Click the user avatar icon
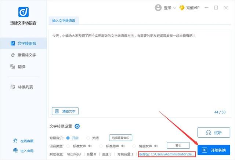Viewport: 235px width, 160px height. [158, 8]
